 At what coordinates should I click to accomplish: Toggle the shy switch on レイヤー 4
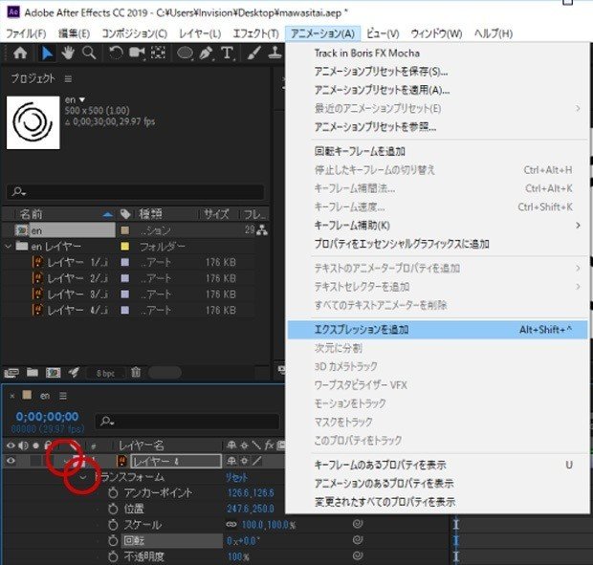(231, 461)
